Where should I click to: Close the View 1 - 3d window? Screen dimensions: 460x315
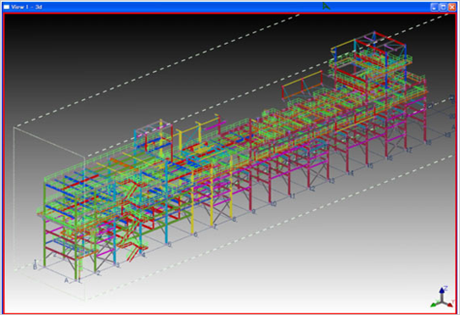click(x=452, y=8)
